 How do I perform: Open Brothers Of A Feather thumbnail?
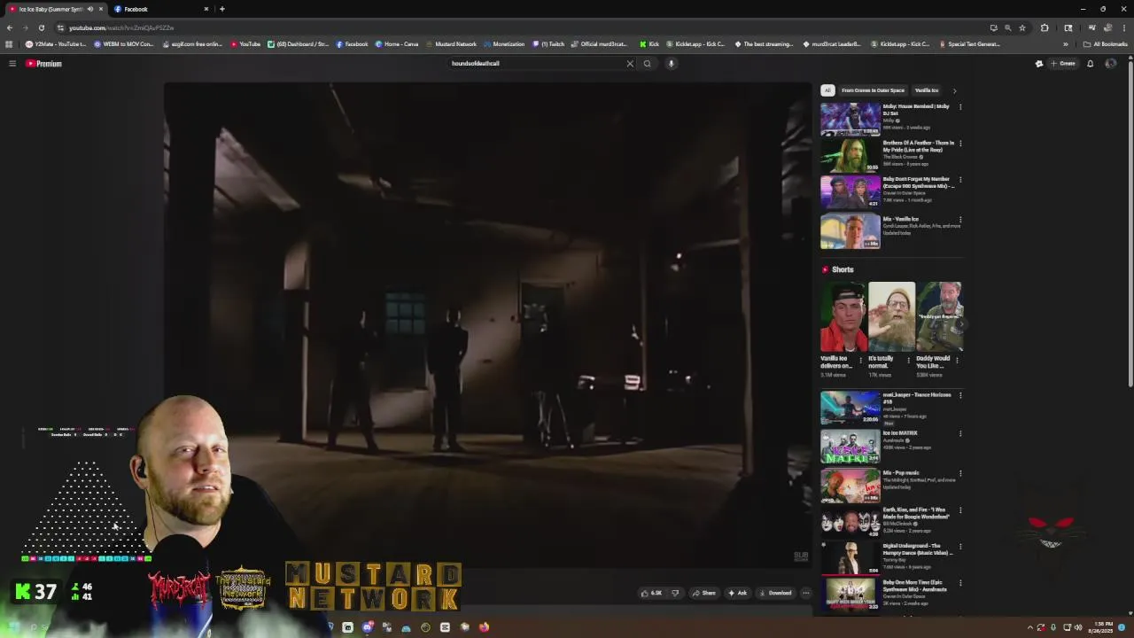(x=850, y=156)
